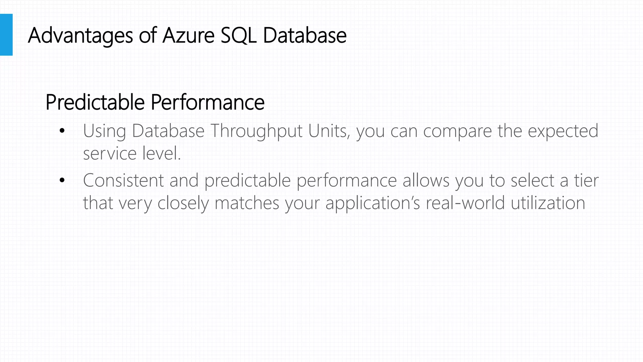Image resolution: width=643 pixels, height=362 pixels.
Task: Click the word "Performance" in the heading
Action: click(208, 102)
